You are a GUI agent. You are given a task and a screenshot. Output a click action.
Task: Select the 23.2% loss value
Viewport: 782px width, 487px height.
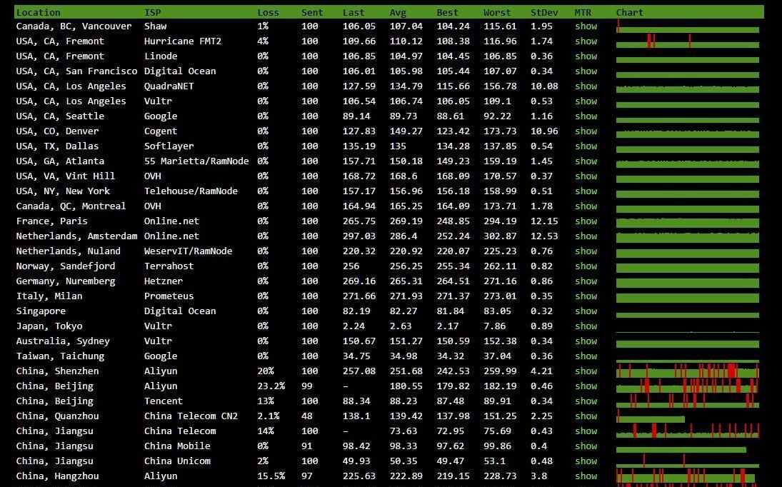[271, 386]
